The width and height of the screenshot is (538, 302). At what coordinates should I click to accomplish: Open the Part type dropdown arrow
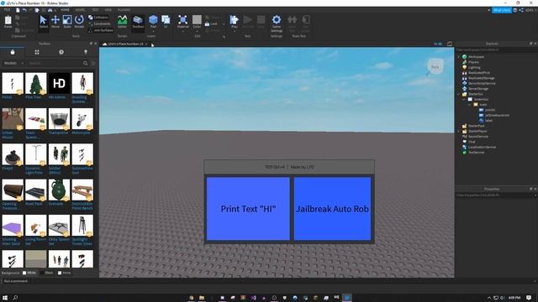(x=153, y=31)
